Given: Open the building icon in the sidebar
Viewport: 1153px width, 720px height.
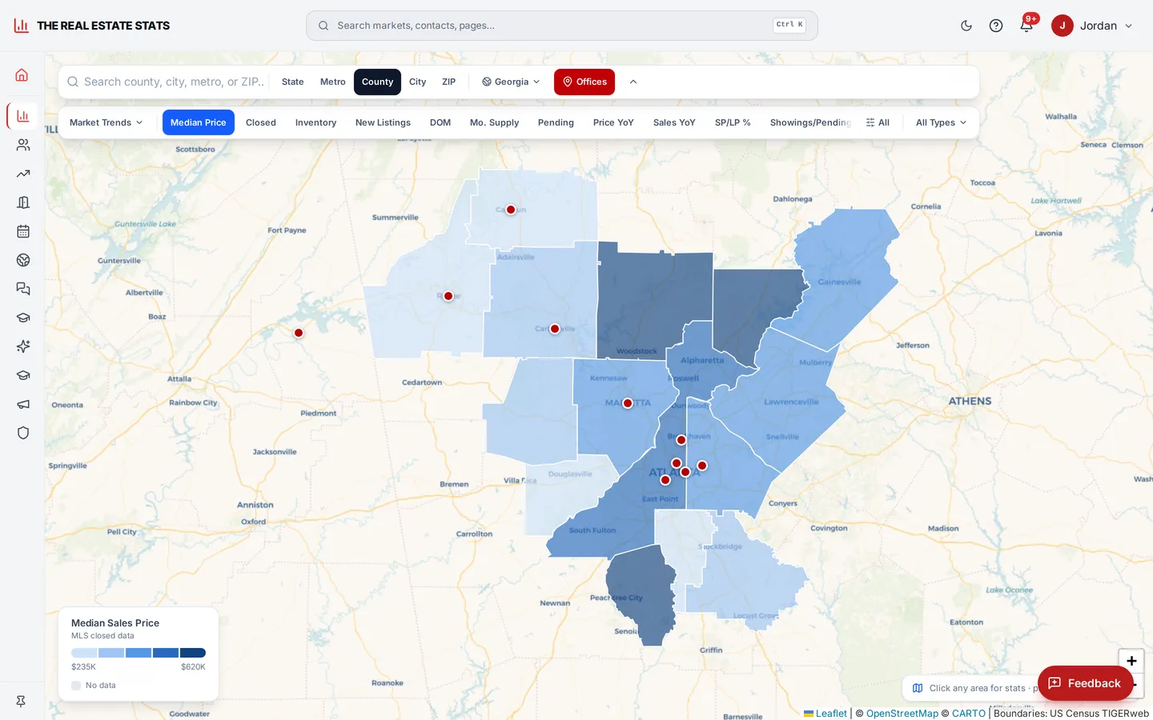Looking at the screenshot, I should pos(22,202).
